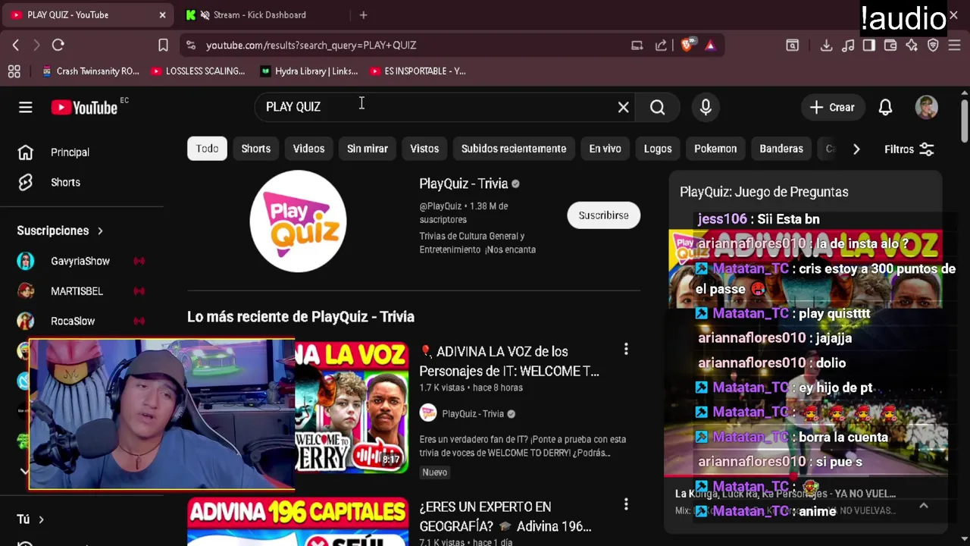This screenshot has height=546, width=970.
Task: Subscribe to PlayQuiz with Suscribirse
Action: [603, 215]
